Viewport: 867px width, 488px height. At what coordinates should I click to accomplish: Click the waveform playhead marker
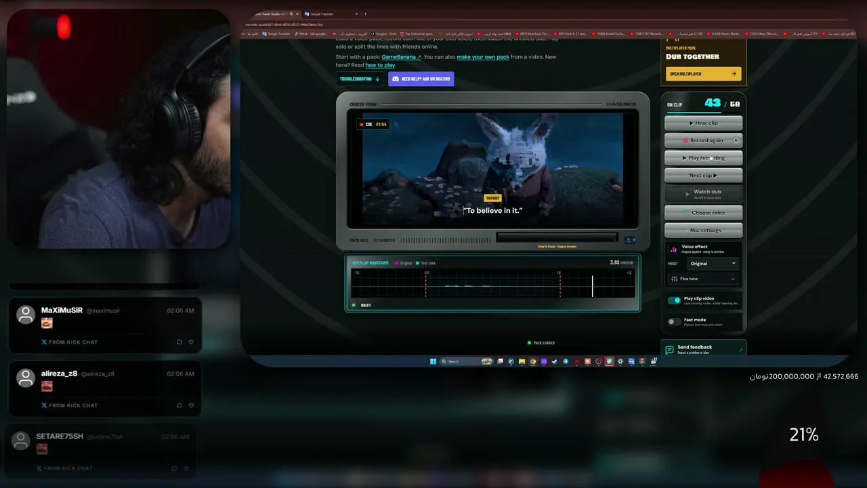pyautogui.click(x=592, y=285)
